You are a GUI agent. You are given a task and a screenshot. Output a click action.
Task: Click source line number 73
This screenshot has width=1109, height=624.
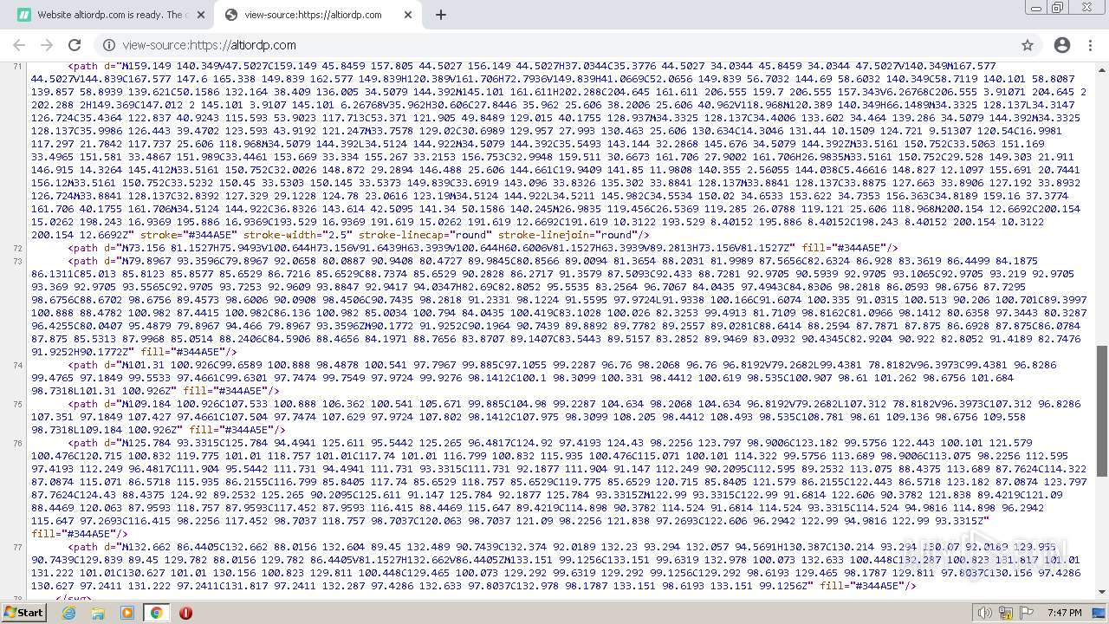(18, 261)
